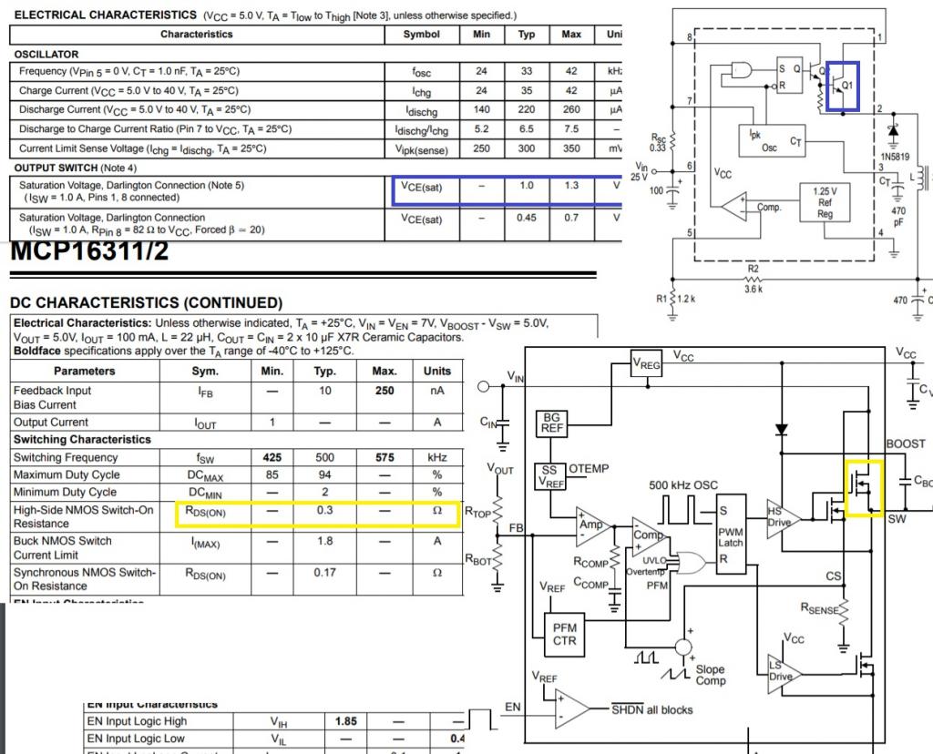Click the VIL symbol cell
The height and width of the screenshot is (754, 933).
pos(279,739)
